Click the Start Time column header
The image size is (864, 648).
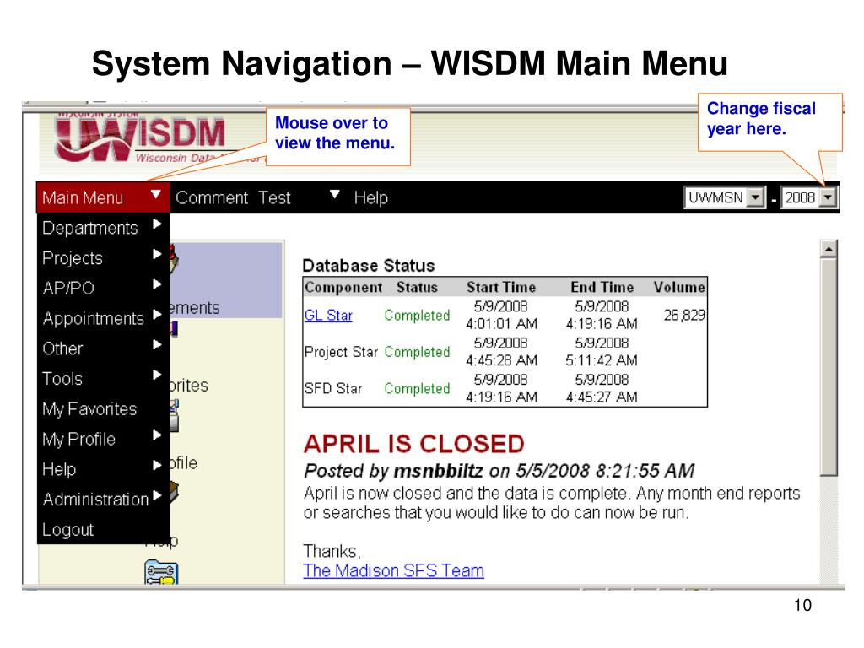point(501,287)
